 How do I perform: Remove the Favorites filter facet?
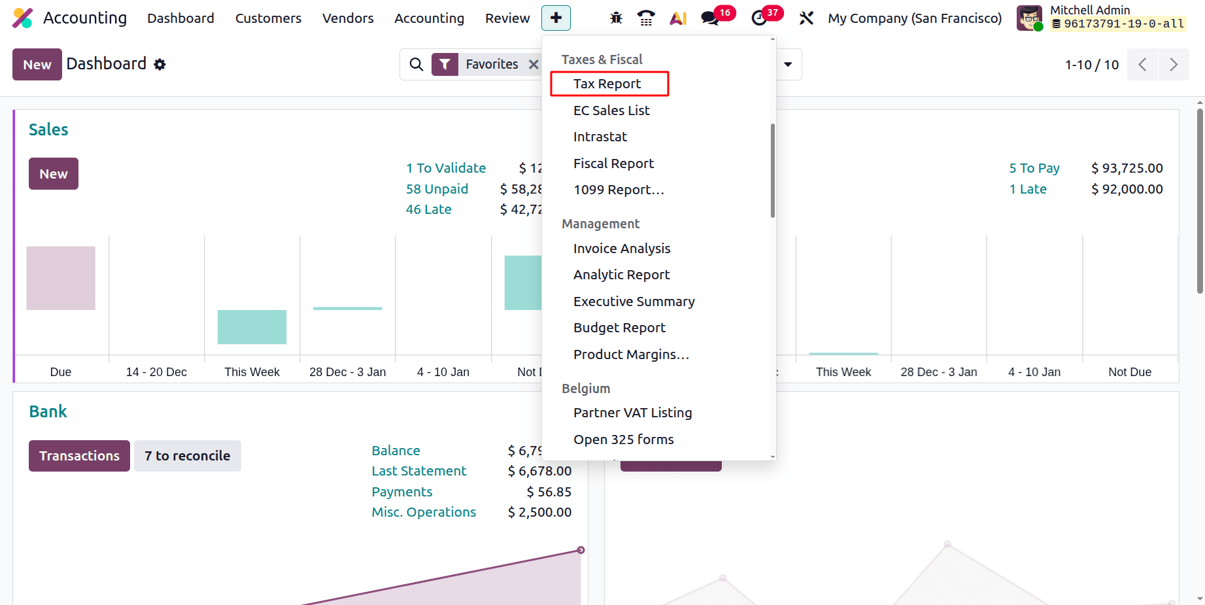534,64
